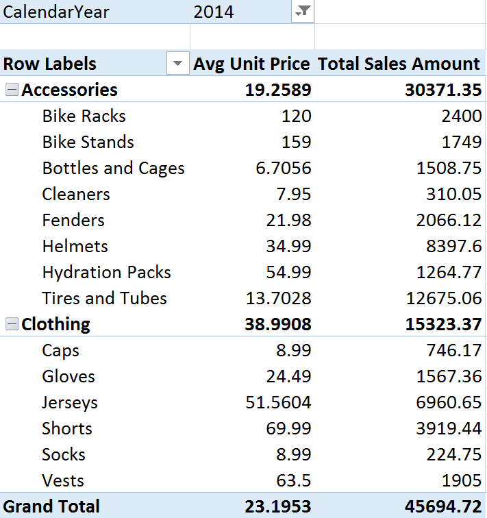
Task: Click the Hydration Packs row label
Action: tap(106, 273)
